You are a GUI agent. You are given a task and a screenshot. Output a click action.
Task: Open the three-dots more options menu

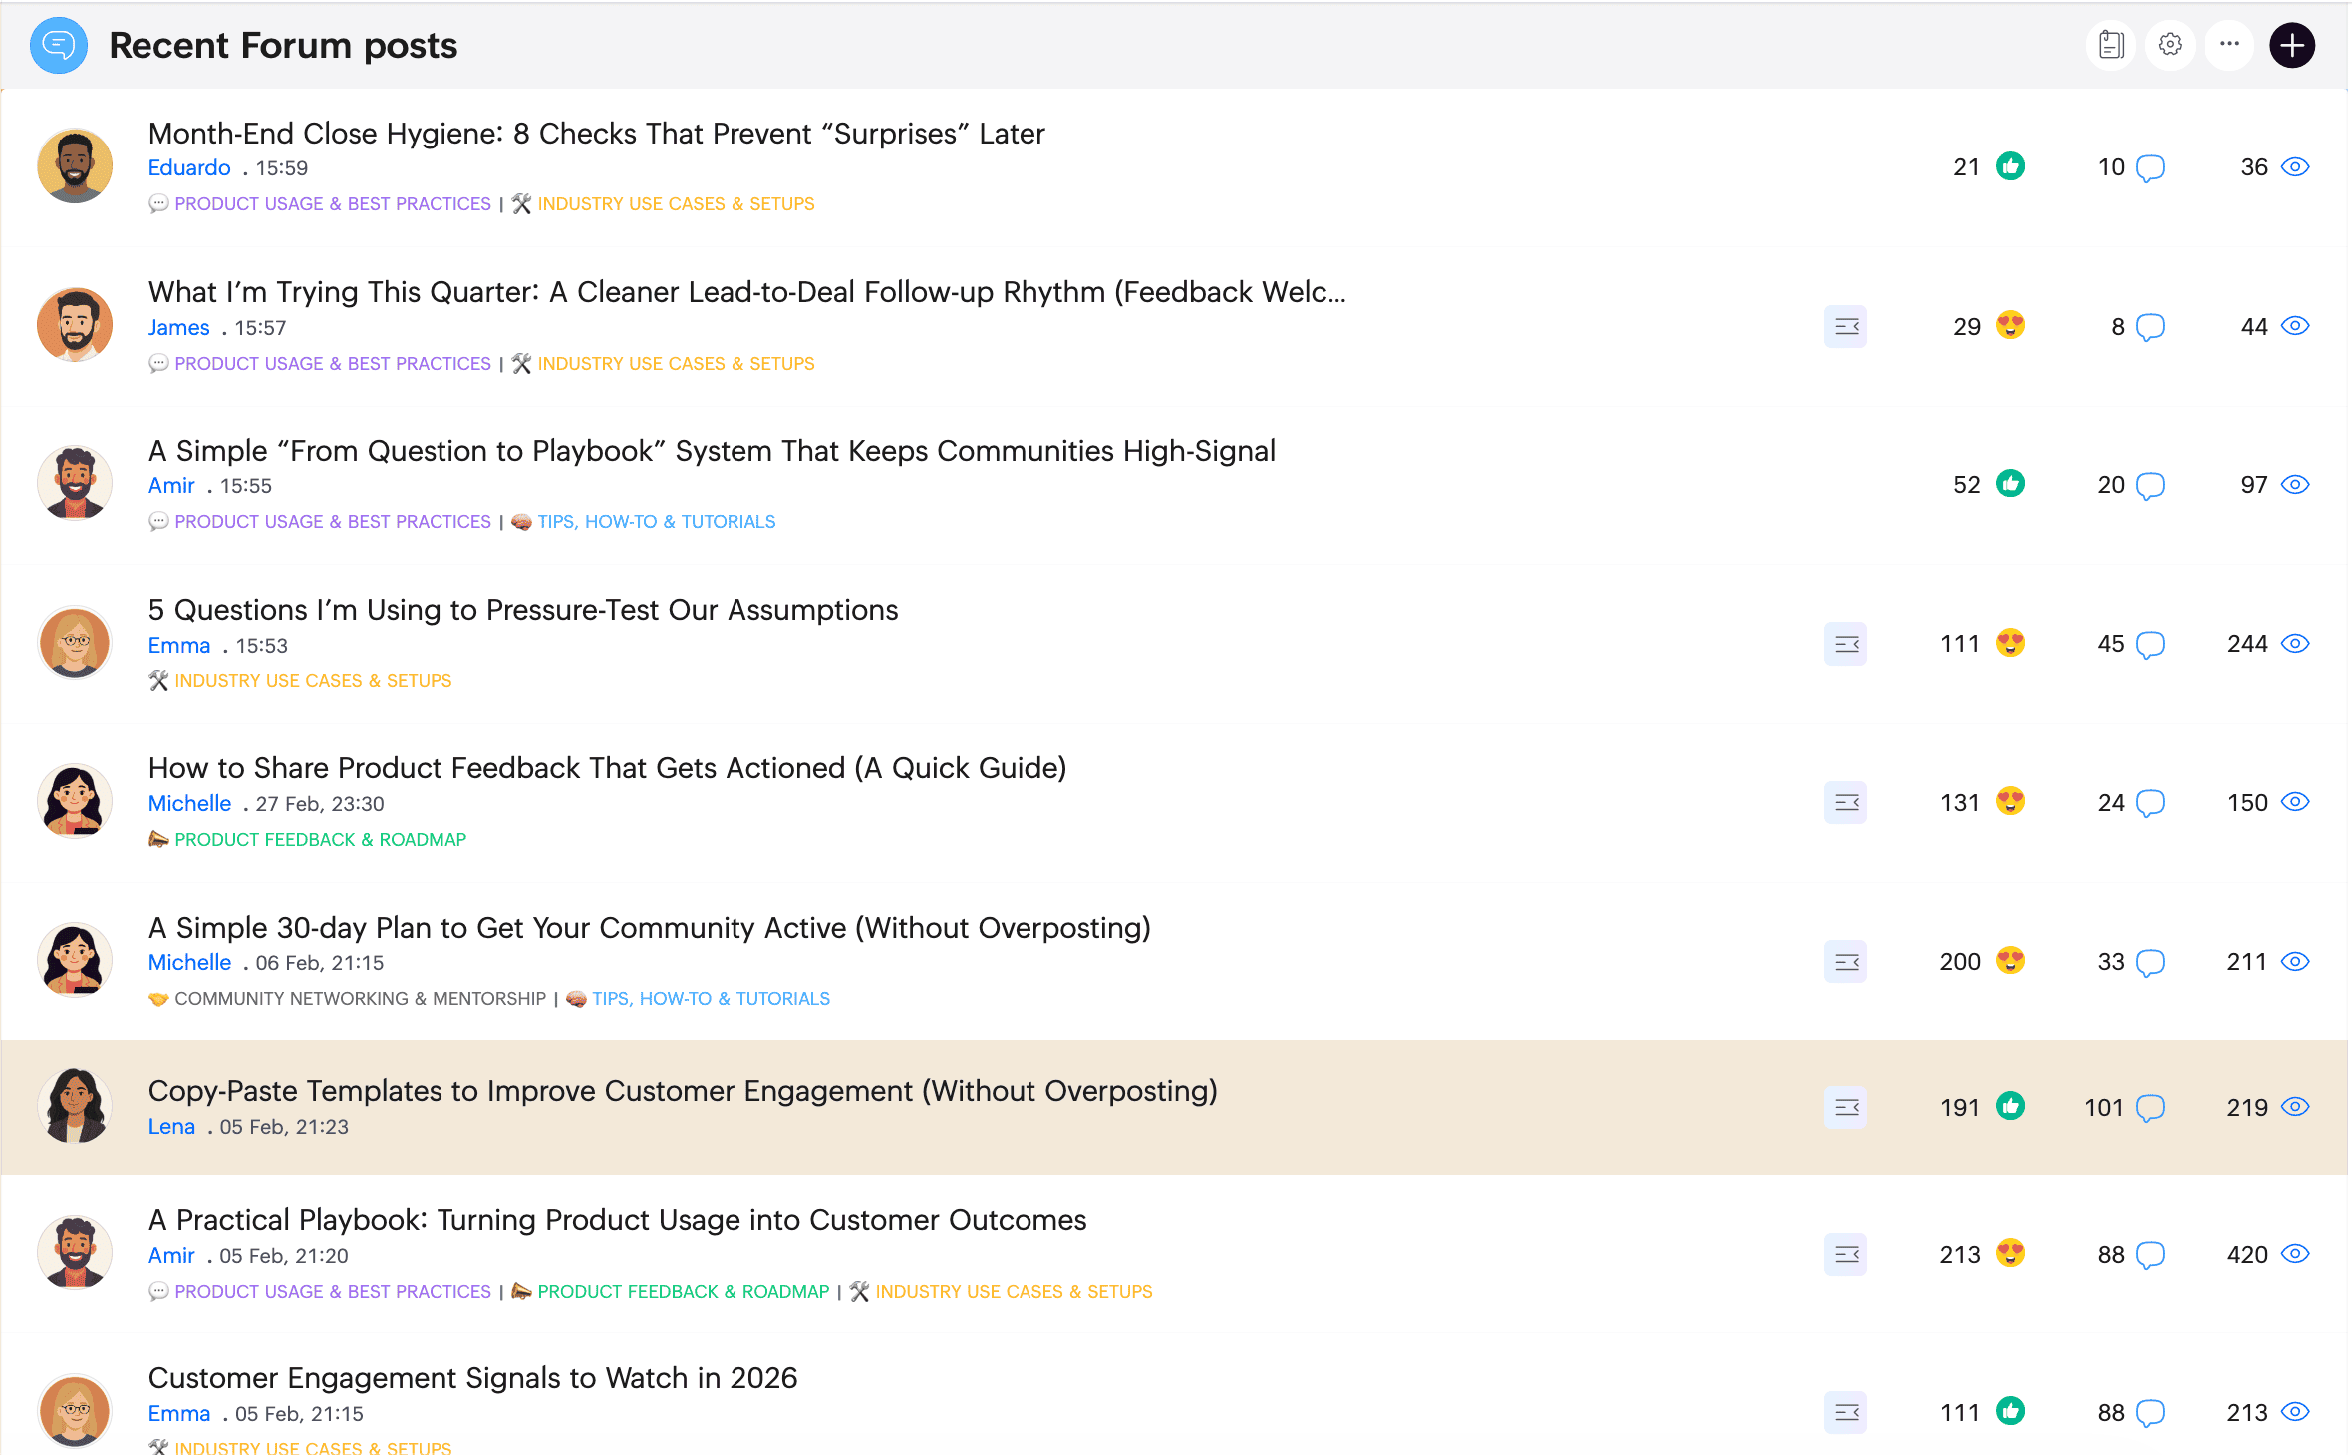[x=2229, y=46]
